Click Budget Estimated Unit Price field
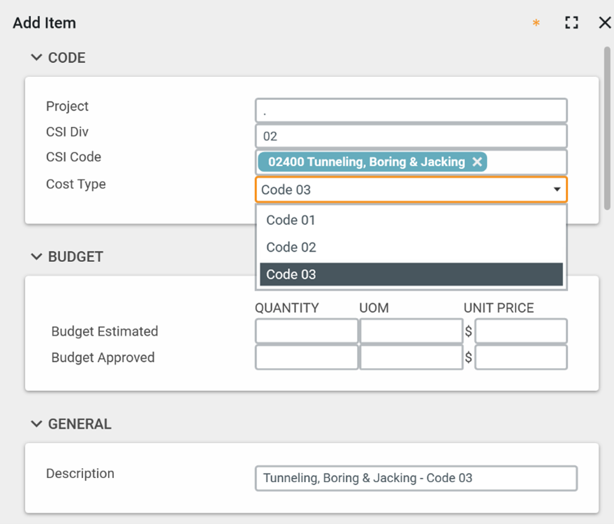The image size is (614, 524). click(x=520, y=331)
